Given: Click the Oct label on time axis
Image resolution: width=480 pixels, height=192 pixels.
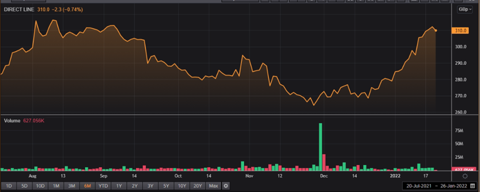Looking at the screenshot, I should click(x=178, y=176).
